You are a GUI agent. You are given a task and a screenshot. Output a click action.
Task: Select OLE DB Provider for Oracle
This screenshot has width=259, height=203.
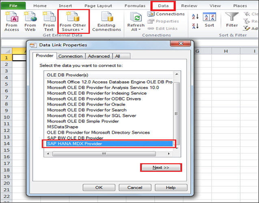(x=86, y=105)
